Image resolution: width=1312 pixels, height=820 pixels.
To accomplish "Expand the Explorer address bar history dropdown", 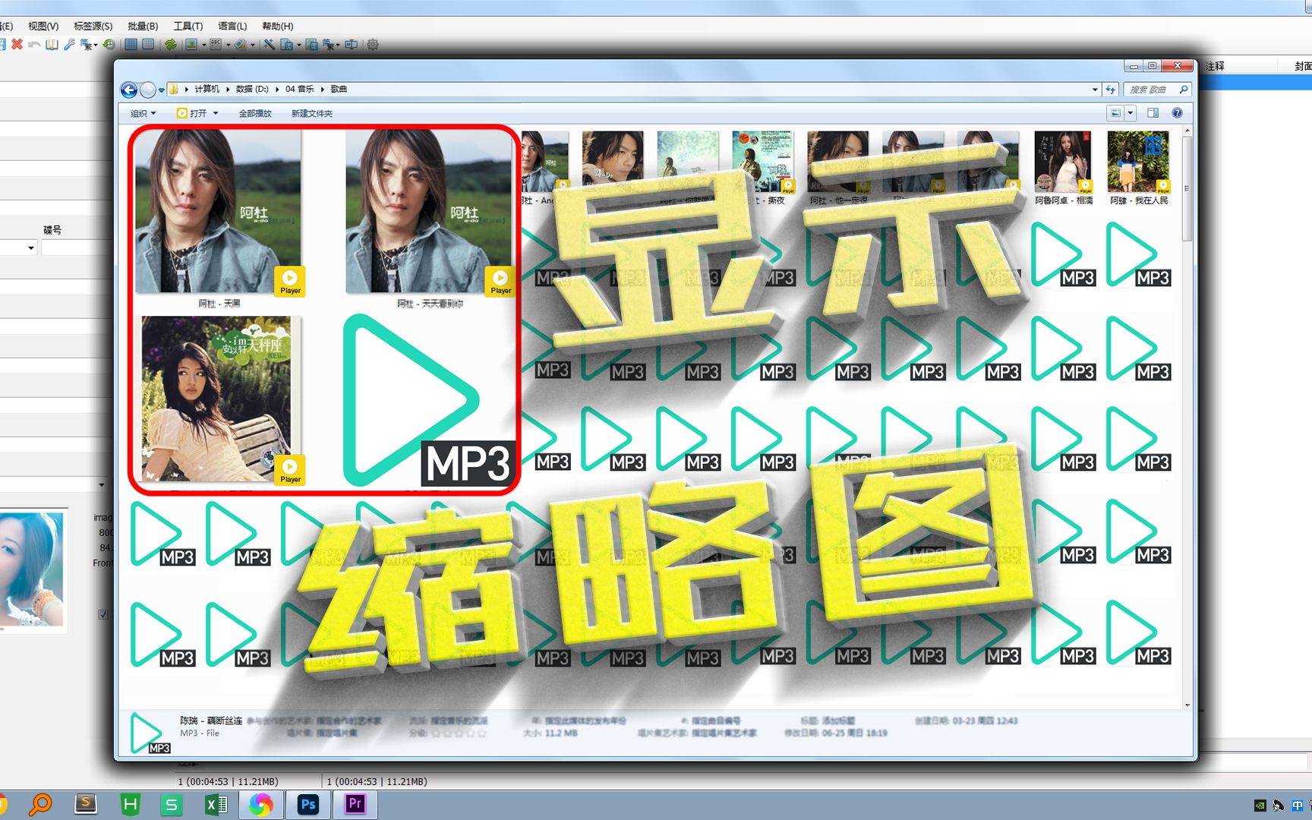I will pos(1095,90).
